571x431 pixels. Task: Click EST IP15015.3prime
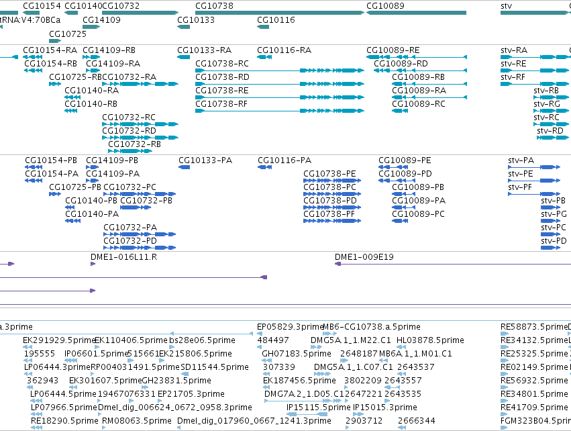click(385, 408)
